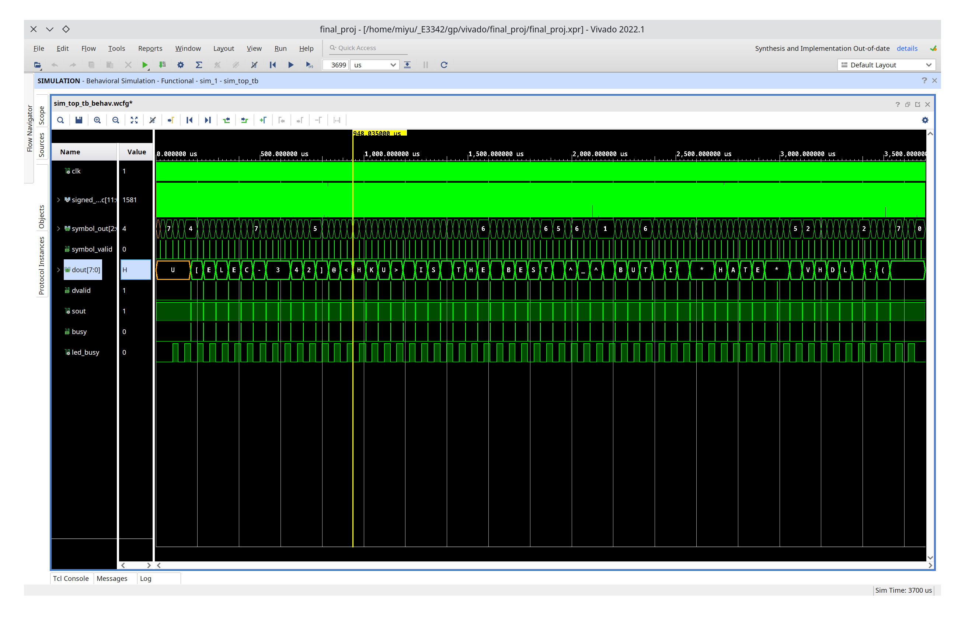965x624 pixels.
Task: Open the Flow menu
Action: [x=88, y=48]
